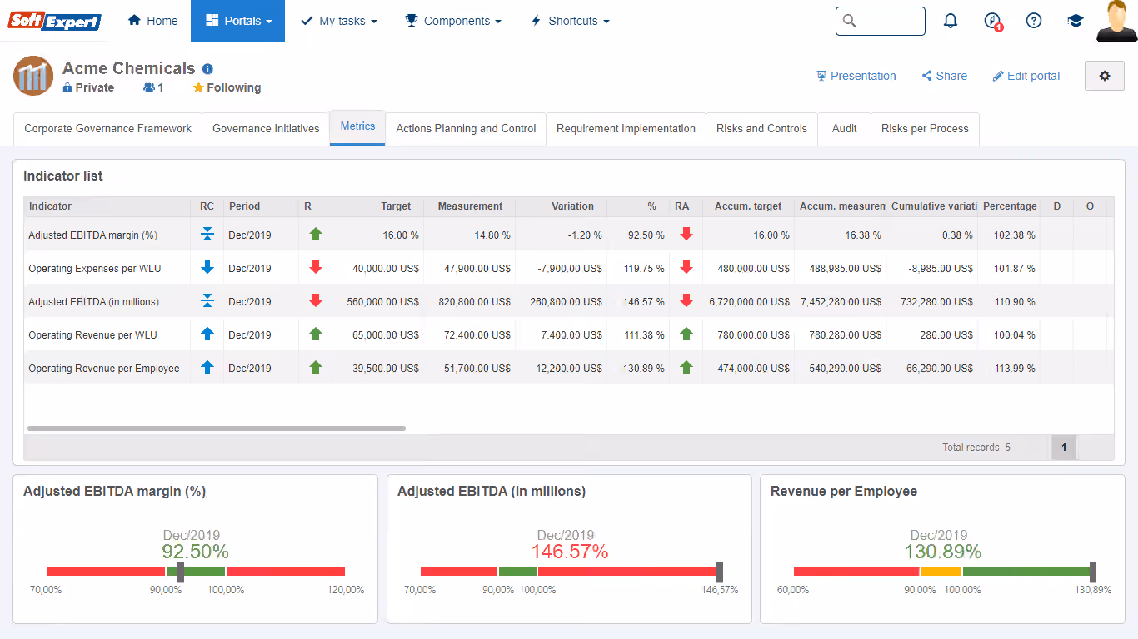Switch to Corporate Governance Framework tab
Viewport: 1138px width, 639px height.
click(107, 129)
